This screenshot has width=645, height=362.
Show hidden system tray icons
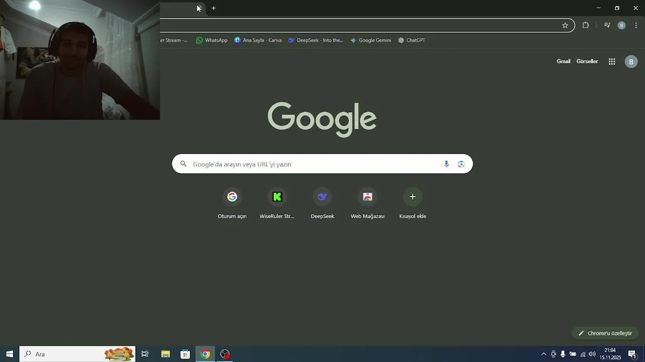pos(543,354)
